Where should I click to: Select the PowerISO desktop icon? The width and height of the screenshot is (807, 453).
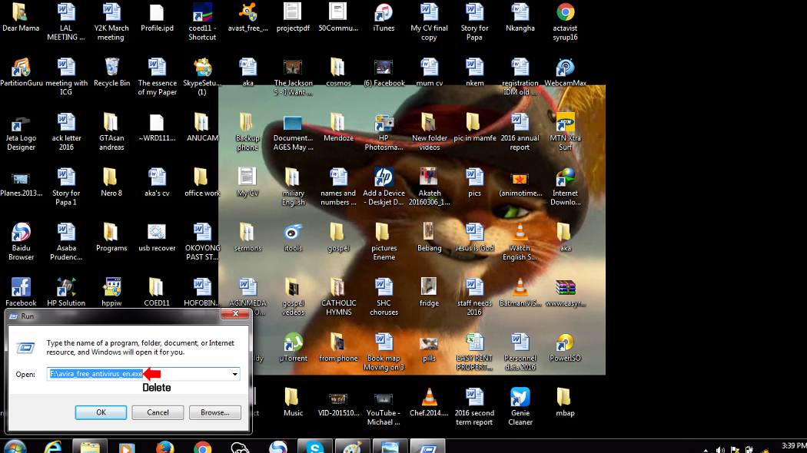565,347
